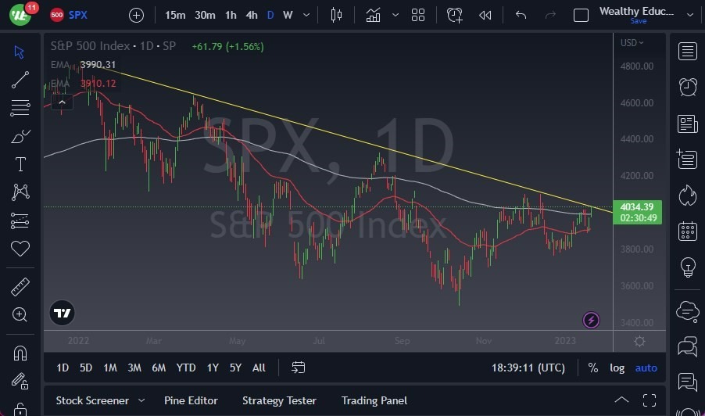Viewport: 705px width, 416px height.
Task: Open the indicators menu
Action: 373,16
